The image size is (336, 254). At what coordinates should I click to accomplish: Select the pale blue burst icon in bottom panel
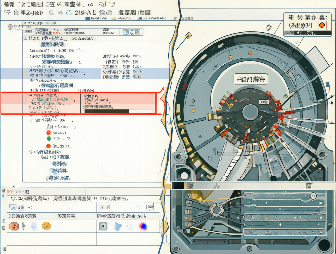[34, 226]
